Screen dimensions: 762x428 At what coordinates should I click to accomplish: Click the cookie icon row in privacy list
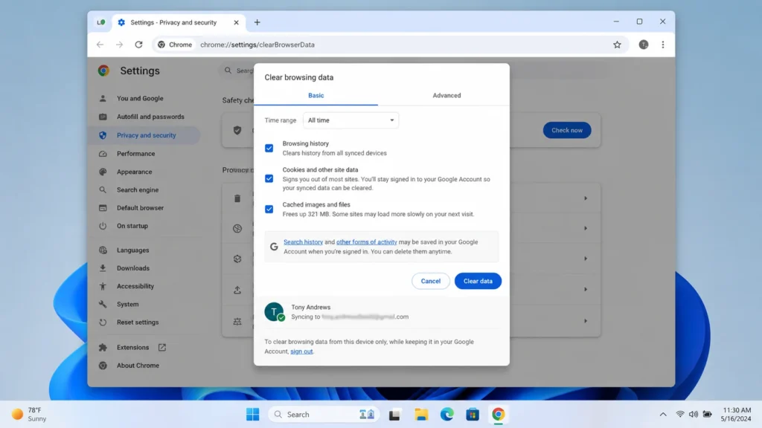coord(237,228)
